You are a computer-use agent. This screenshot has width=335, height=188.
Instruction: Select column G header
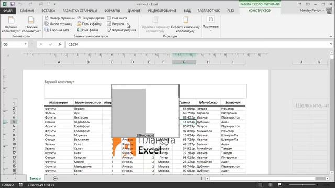184,62
